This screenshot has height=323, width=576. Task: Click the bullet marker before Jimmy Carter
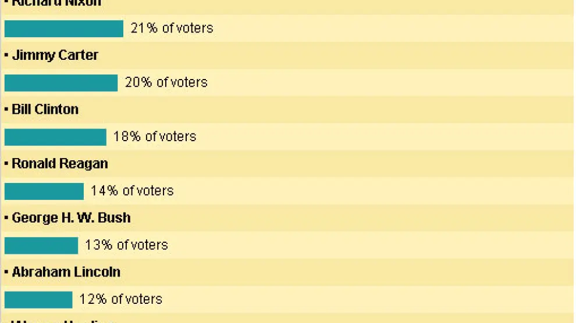pyautogui.click(x=6, y=56)
